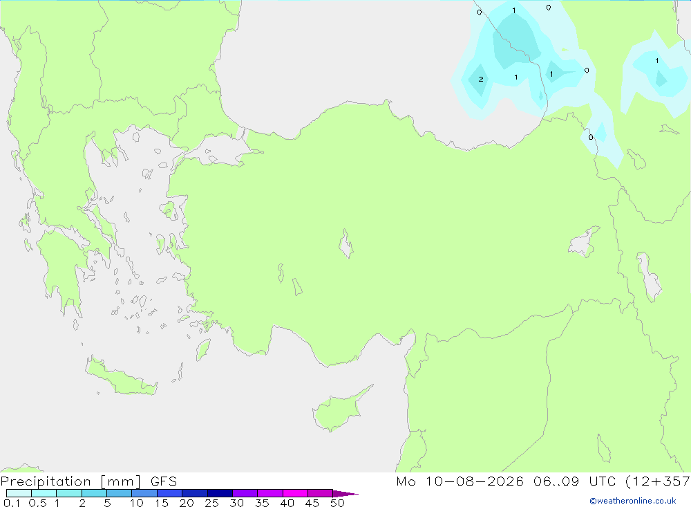Select the legend swatch between 2 and 5
Viewport: 691px width, 507px height.
[94, 493]
